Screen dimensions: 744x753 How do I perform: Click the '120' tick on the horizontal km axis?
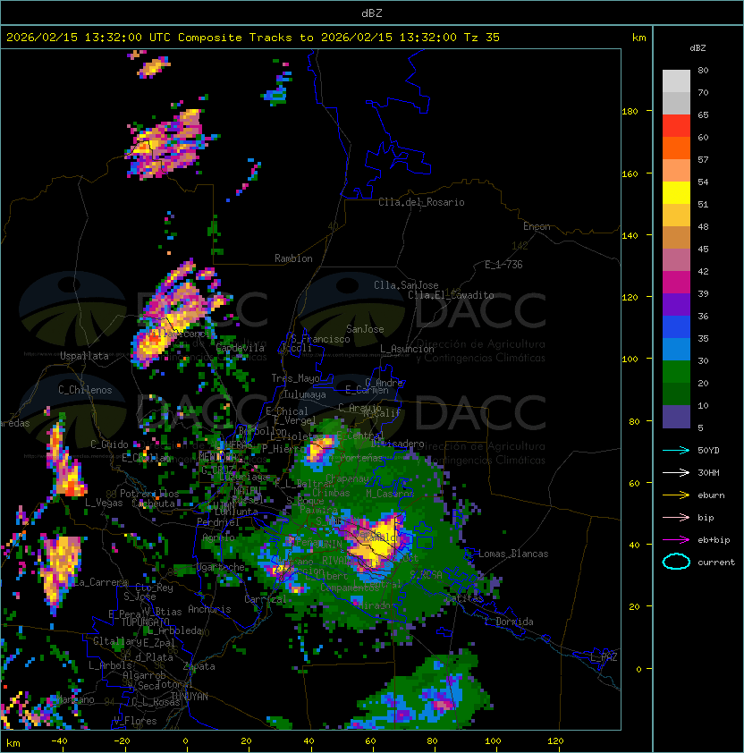(555, 741)
